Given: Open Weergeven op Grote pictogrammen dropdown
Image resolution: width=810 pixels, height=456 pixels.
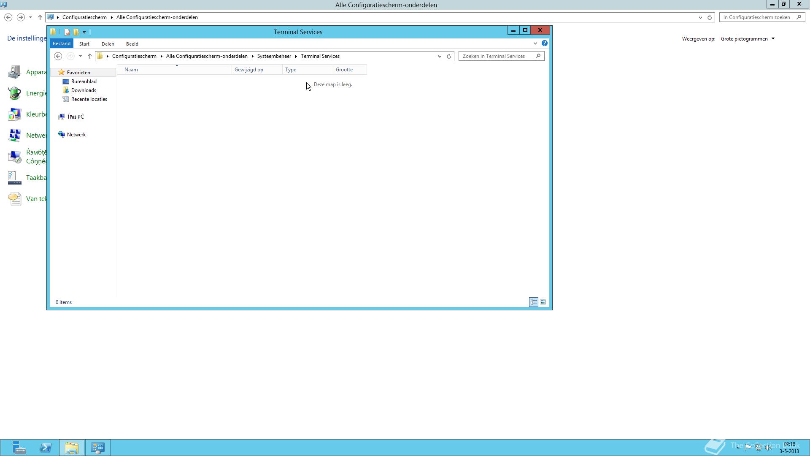Looking at the screenshot, I should (748, 39).
